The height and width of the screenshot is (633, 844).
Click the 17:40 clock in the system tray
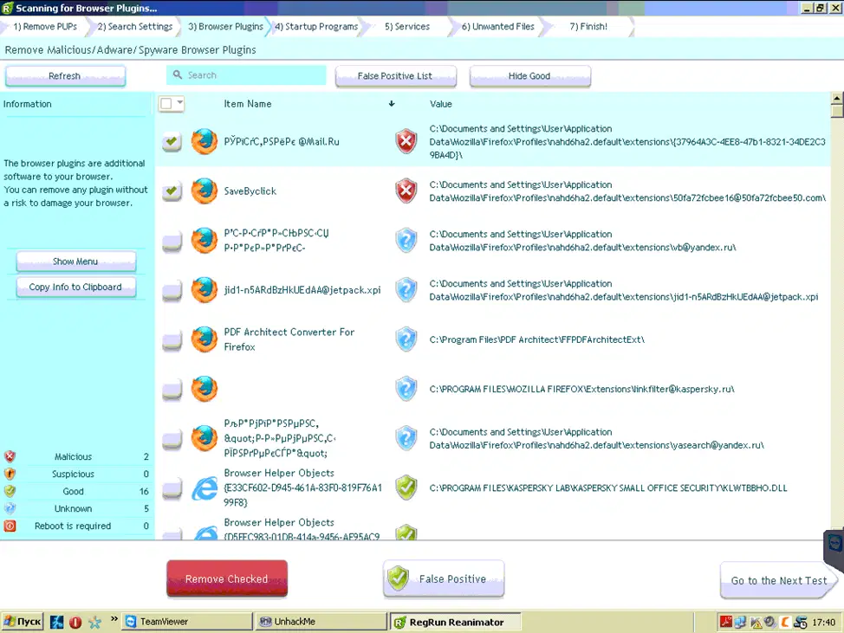tap(823, 623)
